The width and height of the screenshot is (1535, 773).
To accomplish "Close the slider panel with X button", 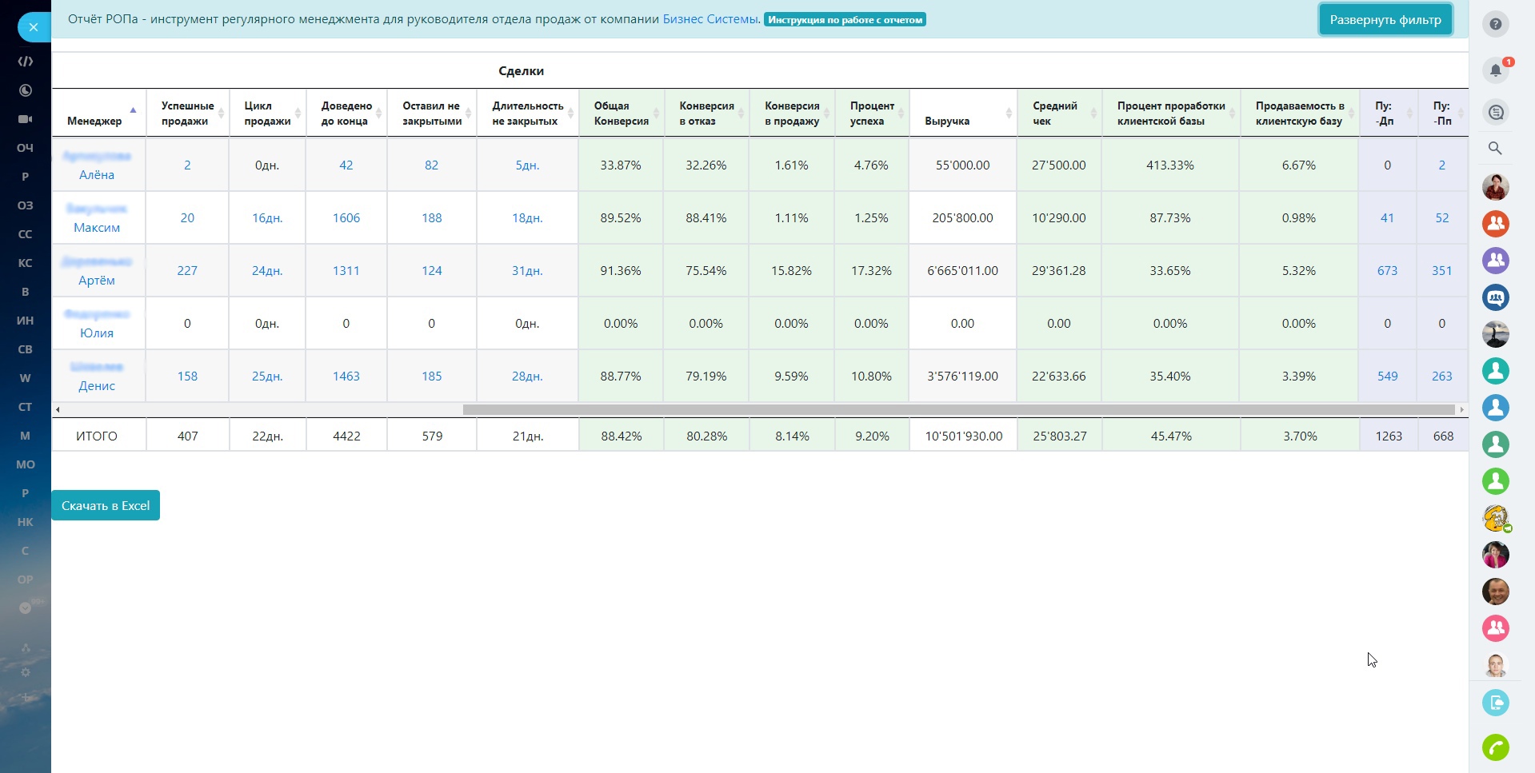I will click(33, 27).
